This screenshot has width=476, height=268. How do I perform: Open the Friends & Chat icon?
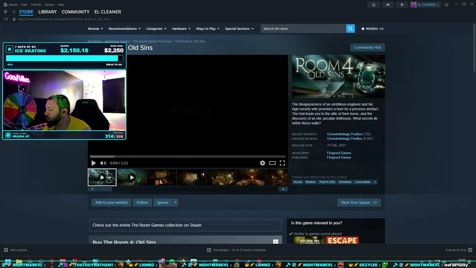(x=470, y=250)
